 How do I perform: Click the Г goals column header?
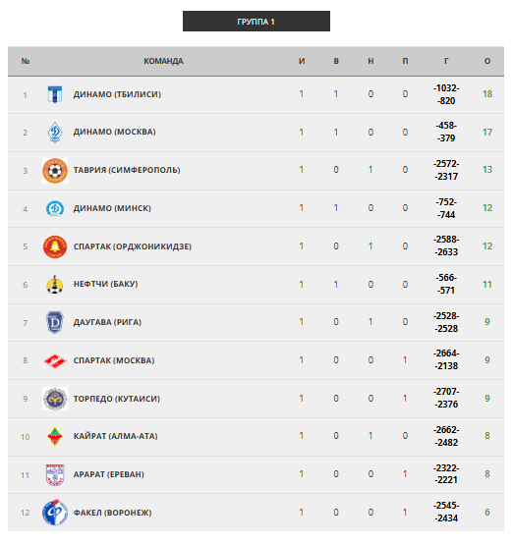pyautogui.click(x=446, y=61)
